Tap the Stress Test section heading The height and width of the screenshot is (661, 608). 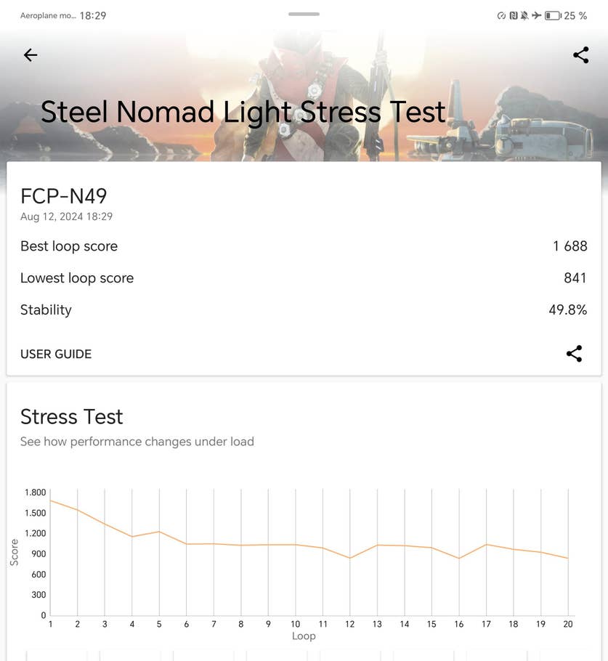(72, 417)
